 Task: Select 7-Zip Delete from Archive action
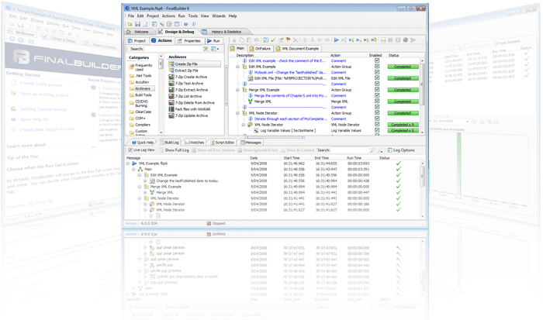click(192, 103)
